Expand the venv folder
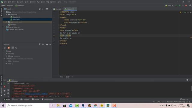 [x=7, y=22]
